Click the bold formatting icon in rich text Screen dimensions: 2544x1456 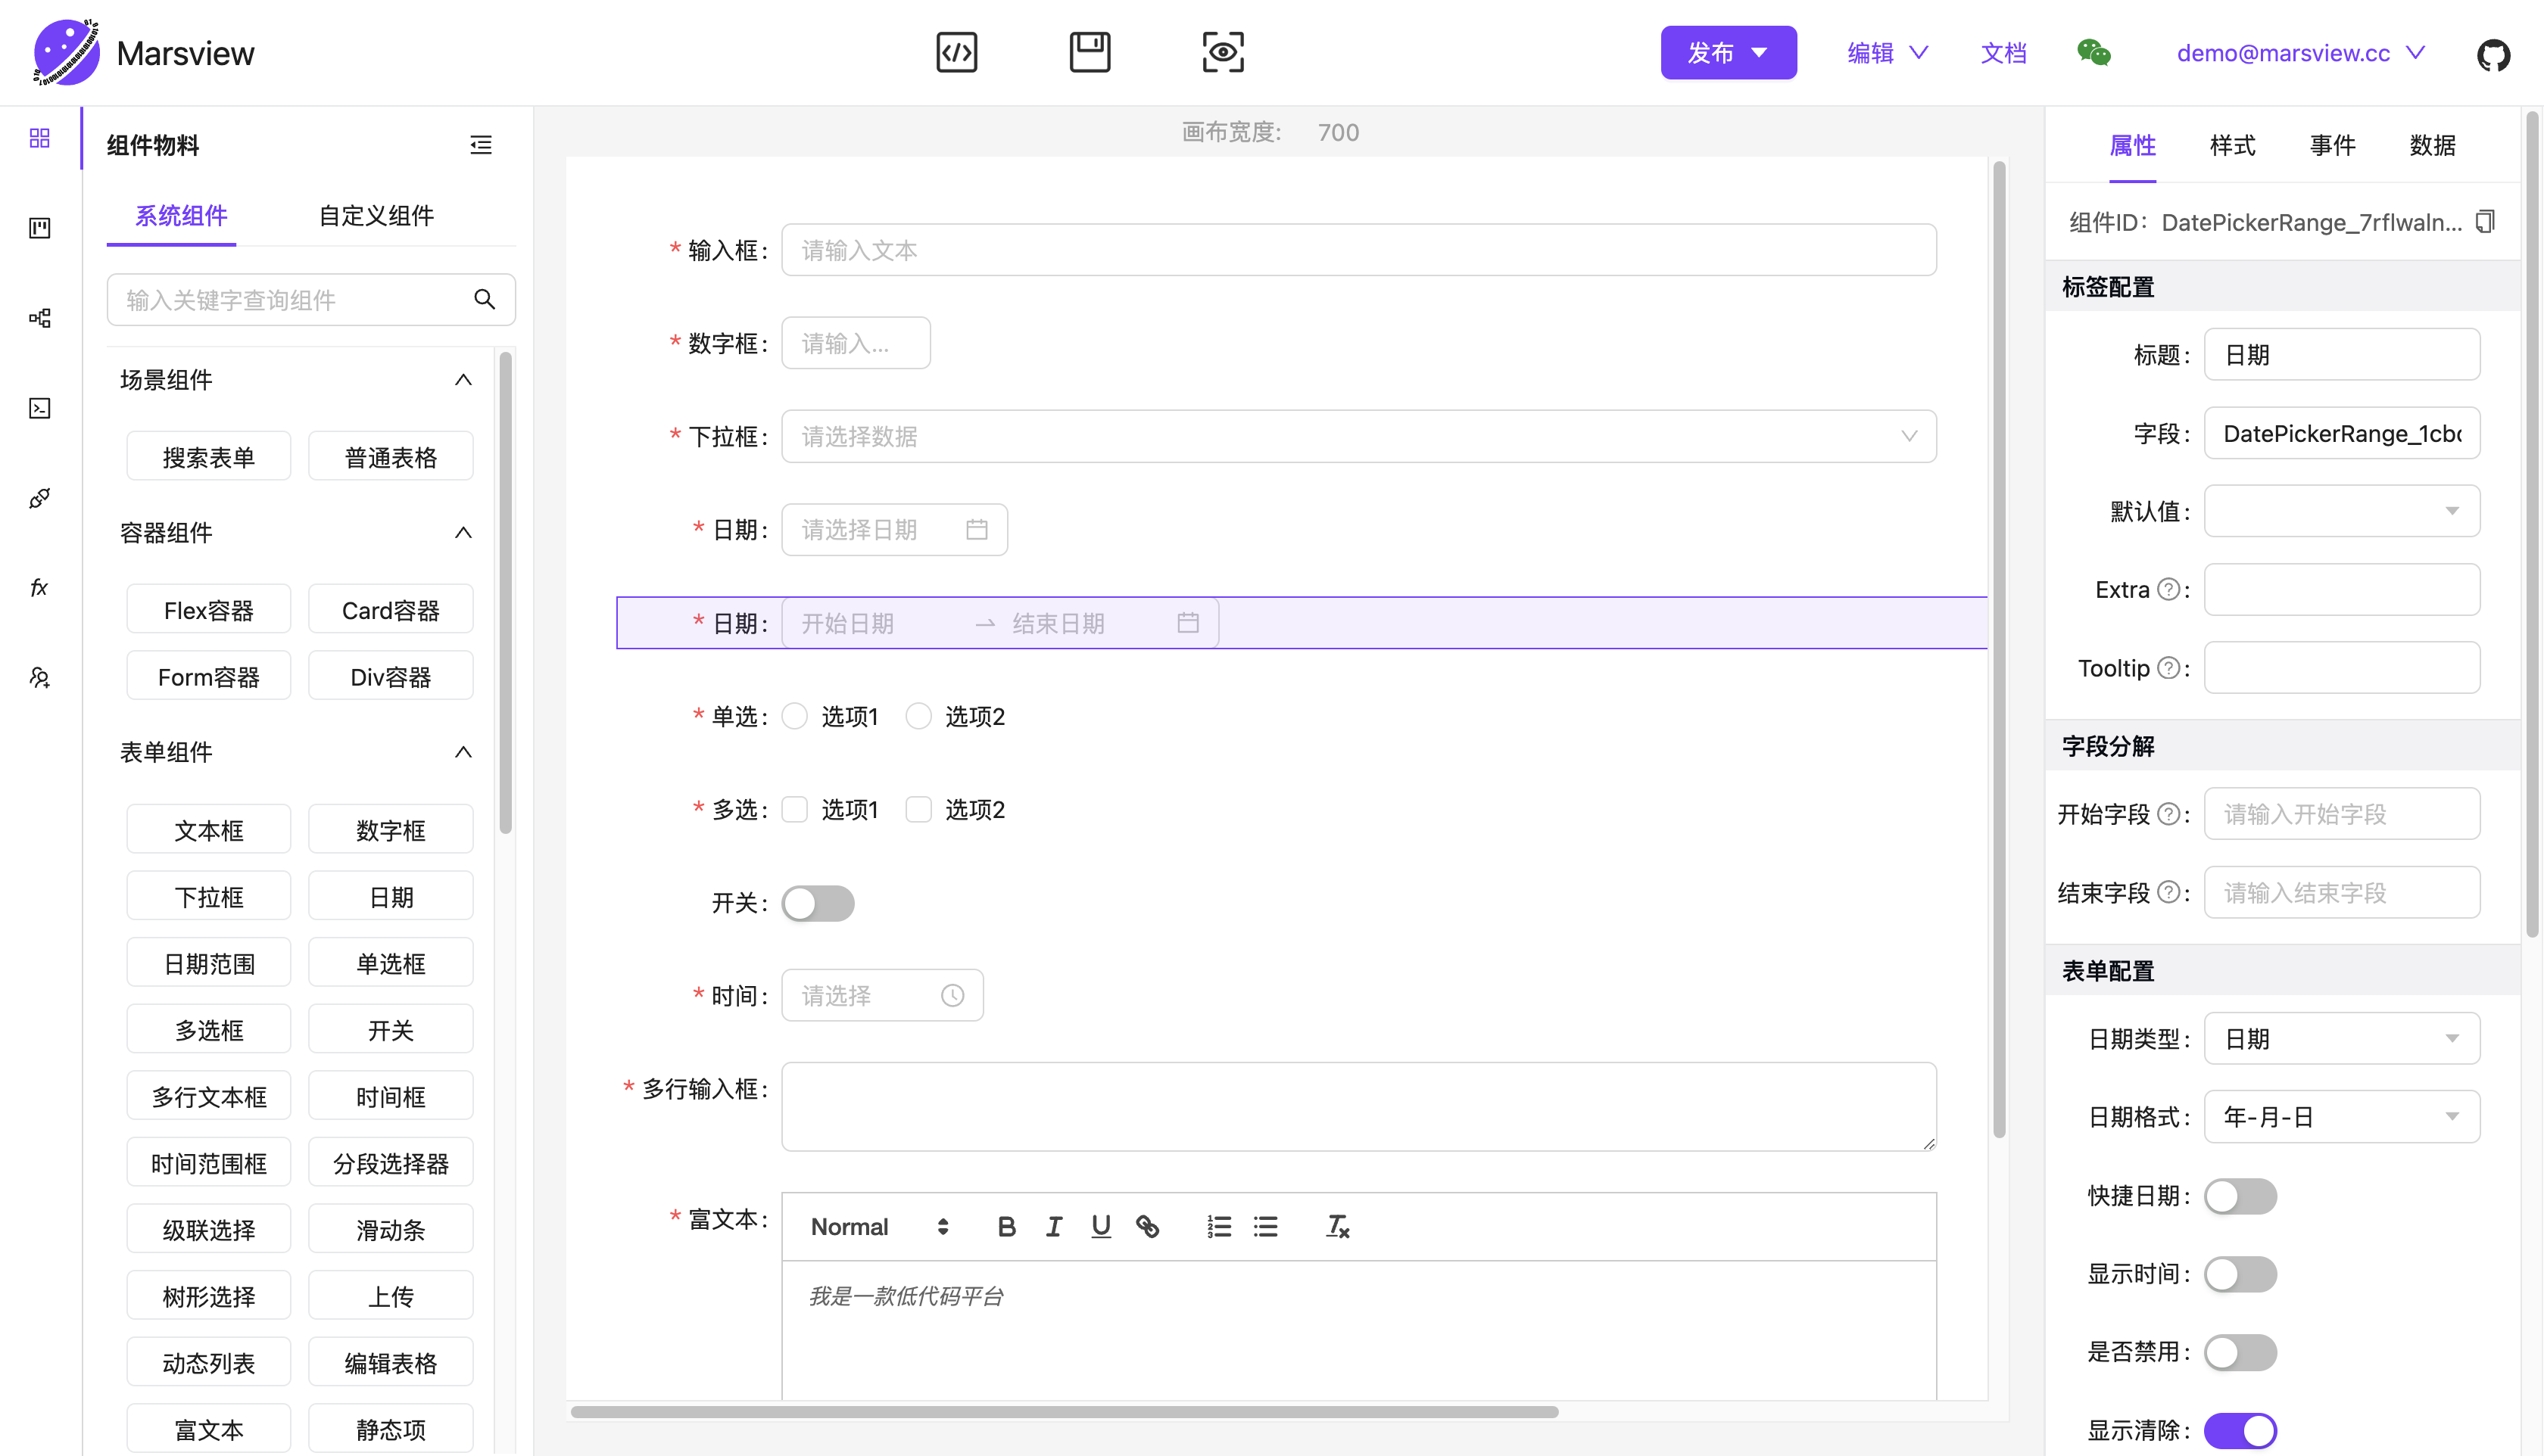pyautogui.click(x=1005, y=1225)
